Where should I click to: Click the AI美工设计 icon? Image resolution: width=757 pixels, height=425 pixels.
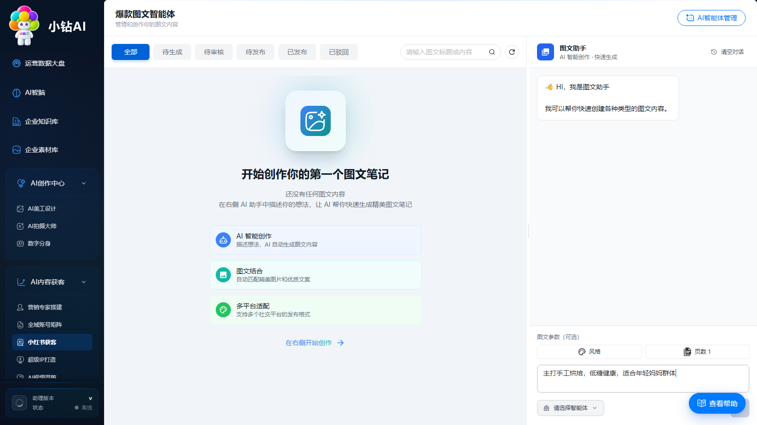20,209
